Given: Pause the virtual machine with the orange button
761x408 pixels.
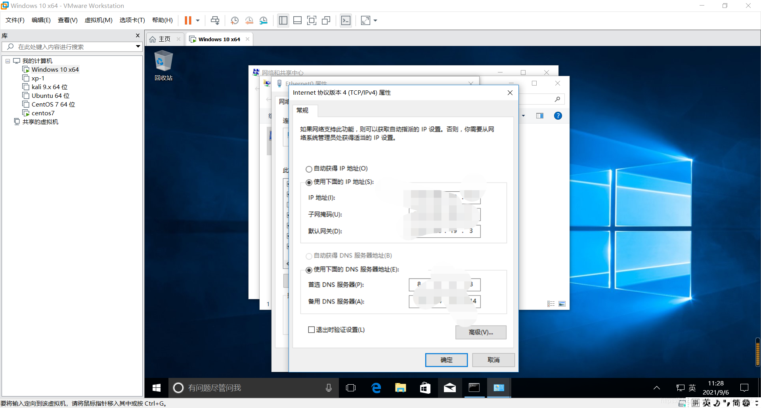Looking at the screenshot, I should coord(188,20).
